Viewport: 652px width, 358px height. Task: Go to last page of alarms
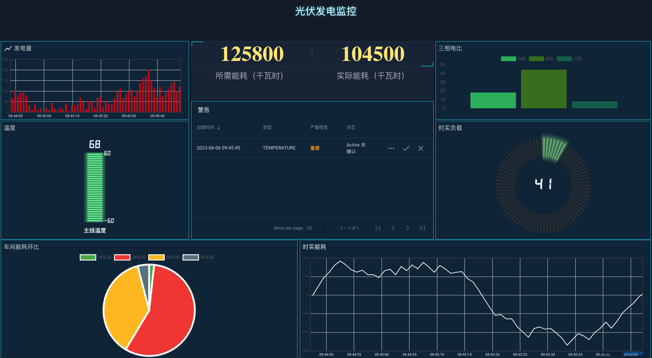point(422,228)
